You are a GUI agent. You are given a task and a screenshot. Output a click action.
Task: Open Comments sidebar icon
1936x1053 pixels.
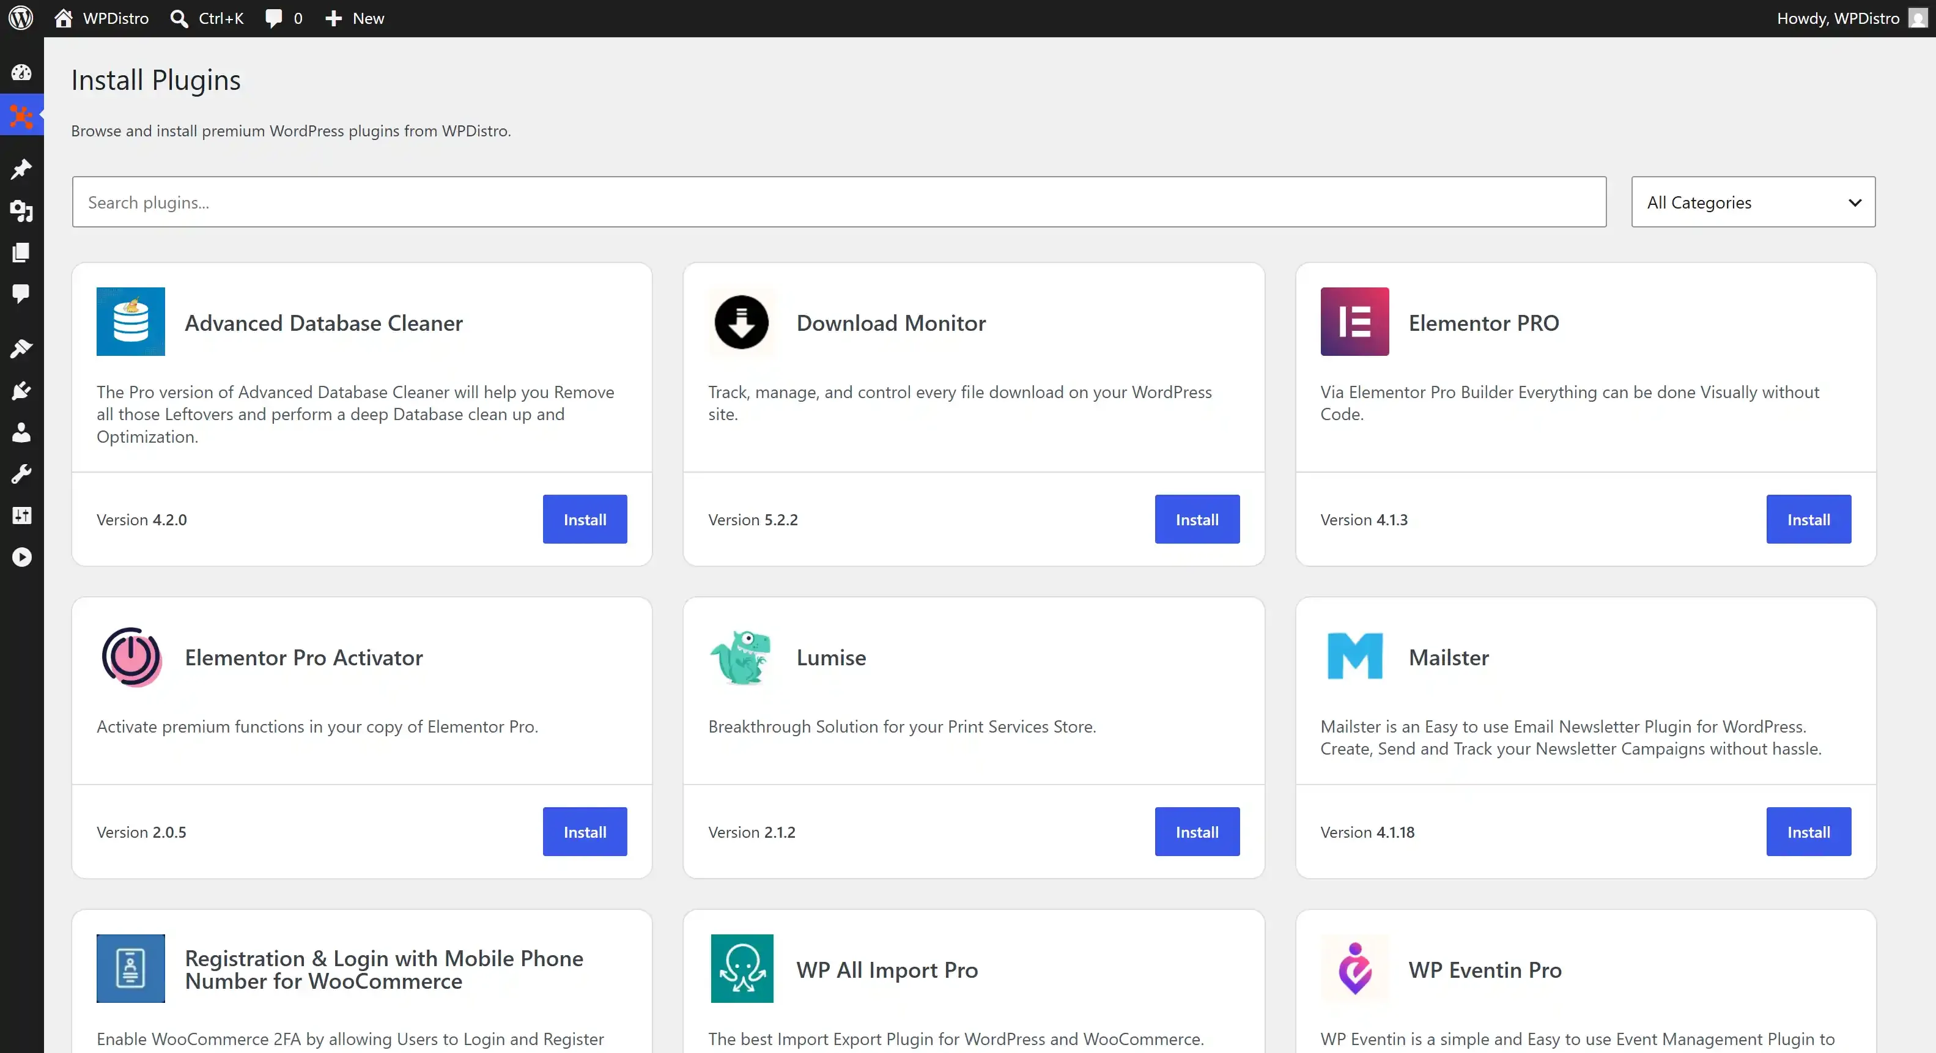point(21,293)
